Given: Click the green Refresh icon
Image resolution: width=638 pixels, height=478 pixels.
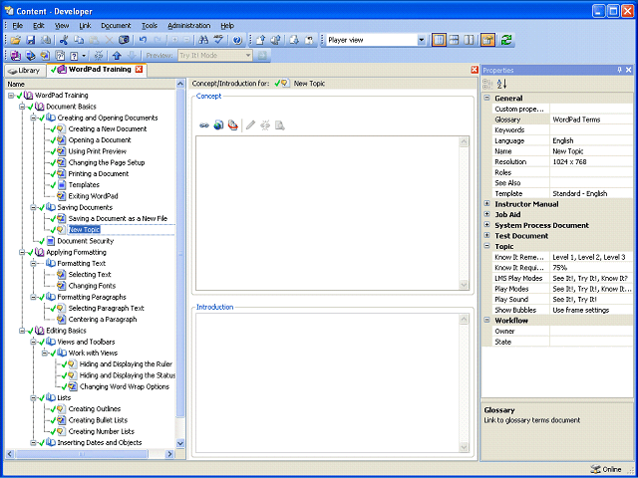Looking at the screenshot, I should [506, 40].
